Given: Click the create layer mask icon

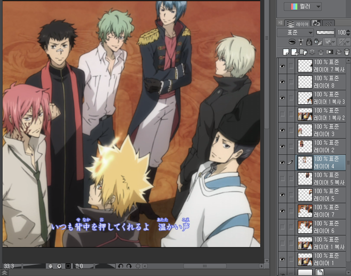Looking at the screenshot, I should [329, 52].
